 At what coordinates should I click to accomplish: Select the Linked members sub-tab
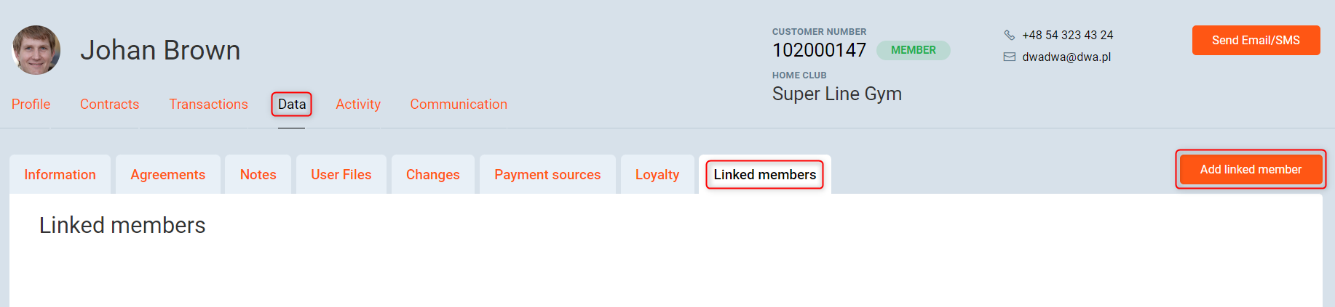(x=764, y=174)
